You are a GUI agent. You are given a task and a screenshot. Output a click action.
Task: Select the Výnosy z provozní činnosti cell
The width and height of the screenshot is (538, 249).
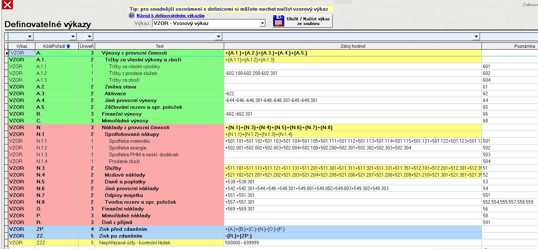point(159,53)
